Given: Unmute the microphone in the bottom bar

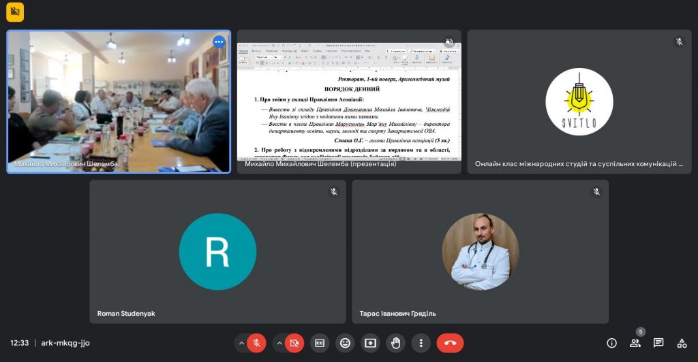Looking at the screenshot, I should (256, 343).
